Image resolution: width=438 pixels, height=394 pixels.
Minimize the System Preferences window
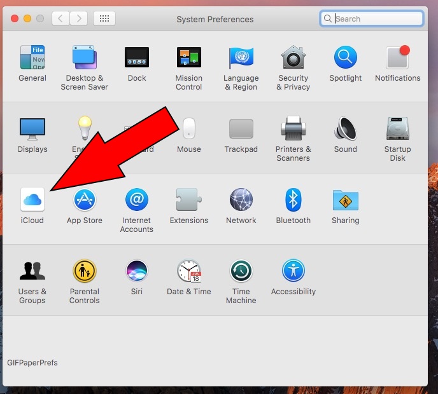[x=27, y=18]
